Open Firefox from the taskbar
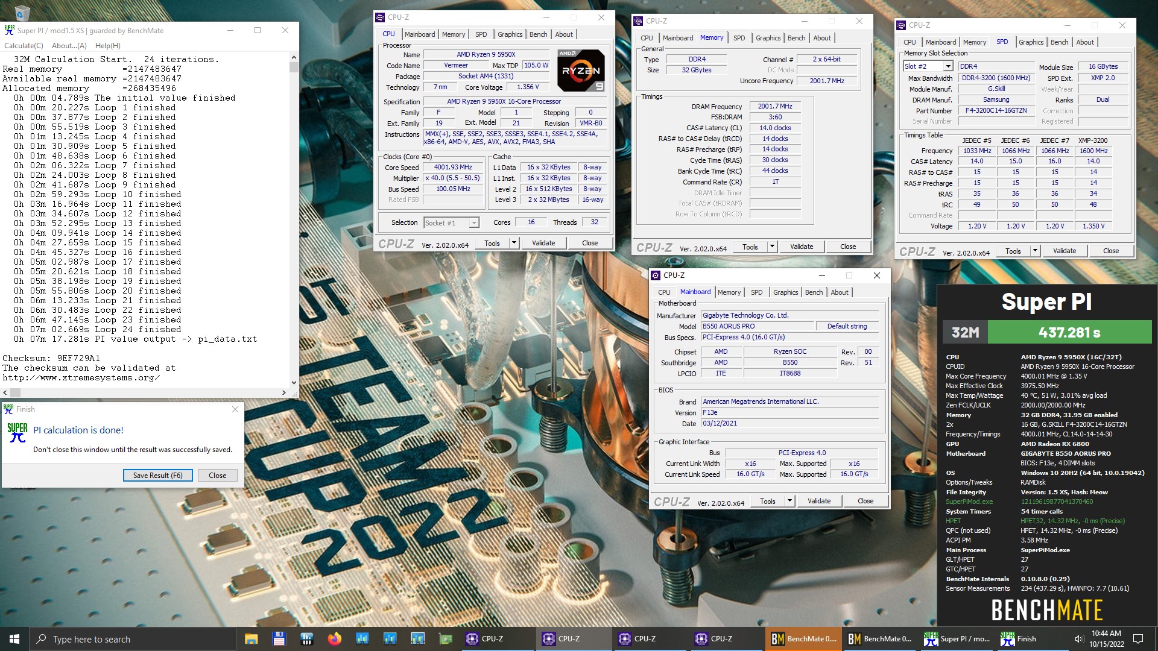Screen dimensions: 1158x651 point(335,639)
